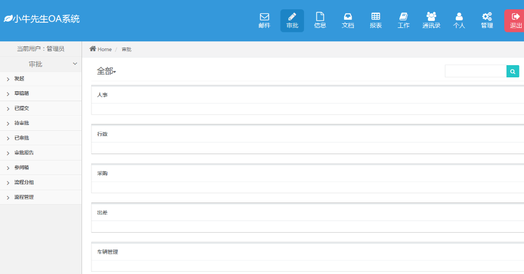Image resolution: width=524 pixels, height=274 pixels.
Task: Open the 审批报告 sidebar entry
Action: (24, 153)
